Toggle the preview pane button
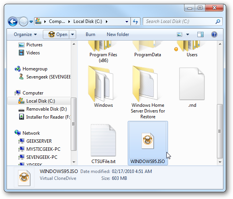The height and width of the screenshot is (199, 233). [x=200, y=34]
